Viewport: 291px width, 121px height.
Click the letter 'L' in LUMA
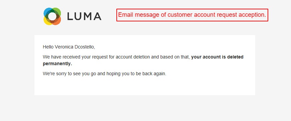[x=71, y=16]
